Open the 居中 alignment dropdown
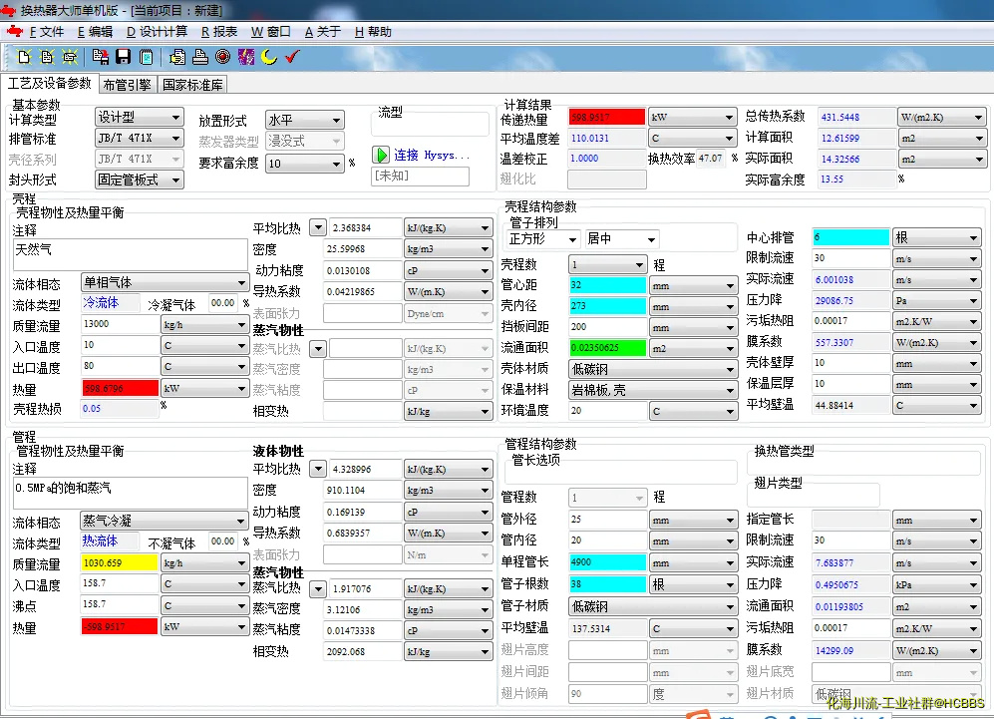This screenshot has height=719, width=994. pyautogui.click(x=622, y=239)
